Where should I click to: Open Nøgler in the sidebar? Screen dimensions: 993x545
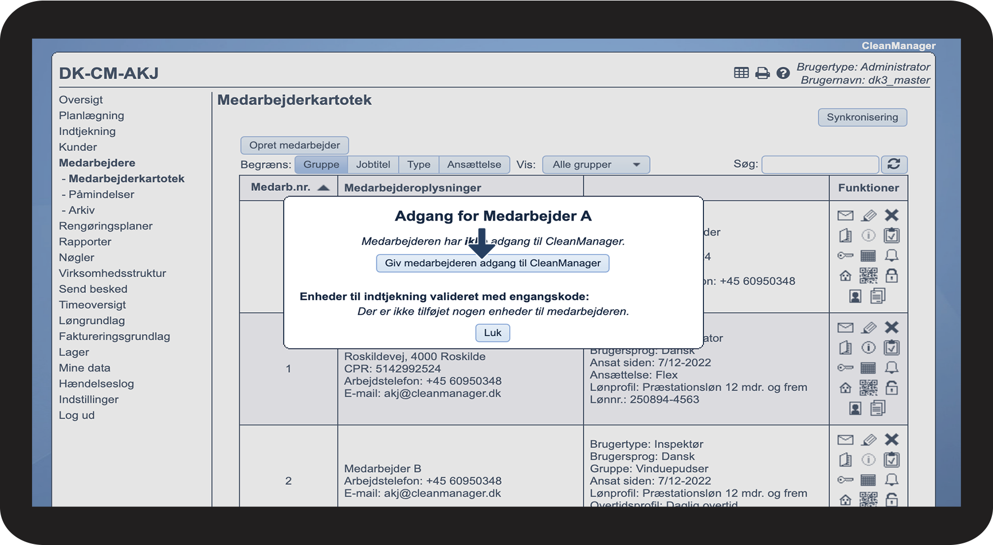76,257
